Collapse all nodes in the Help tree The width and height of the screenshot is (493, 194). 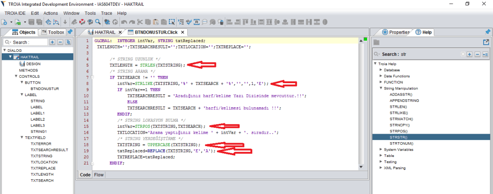point(477,54)
